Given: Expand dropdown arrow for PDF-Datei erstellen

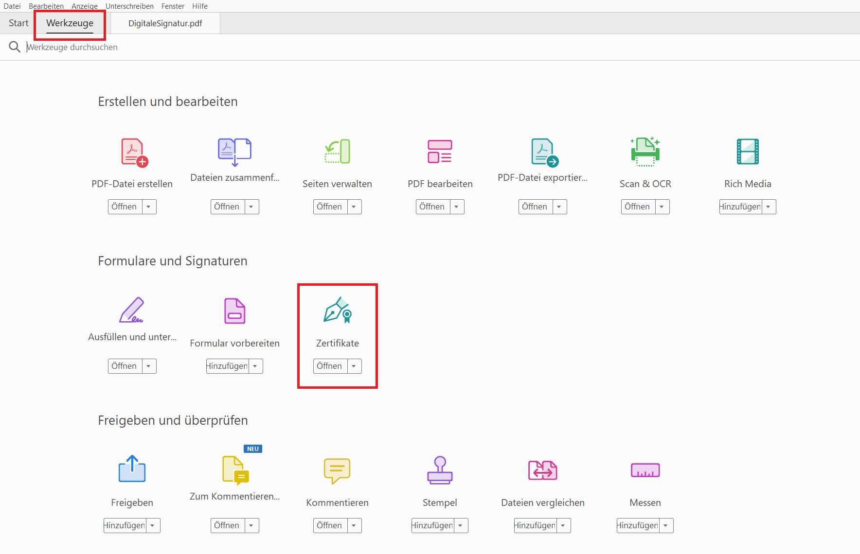Looking at the screenshot, I should 149,207.
